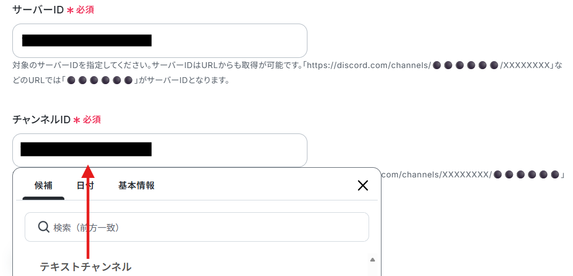
Task: Click the red 必須 marker beside サーバーID
Action: pyautogui.click(x=85, y=10)
